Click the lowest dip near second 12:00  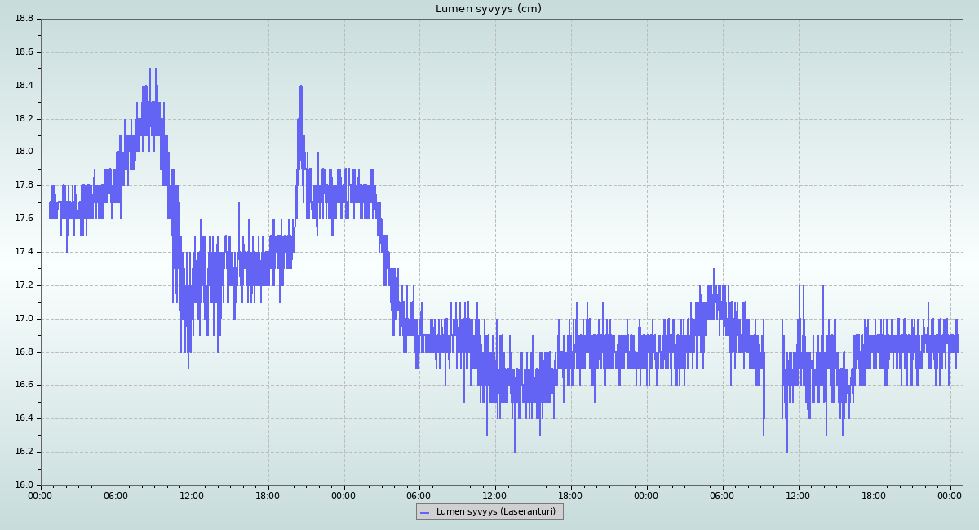[515, 450]
